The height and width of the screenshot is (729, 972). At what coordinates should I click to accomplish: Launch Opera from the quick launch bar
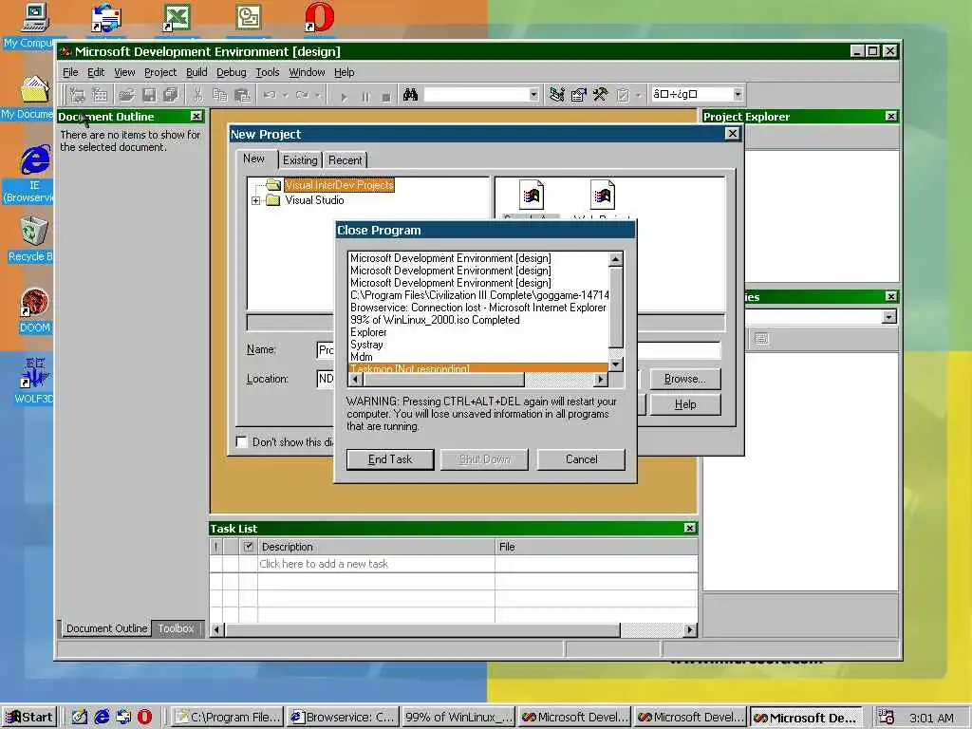coord(144,718)
